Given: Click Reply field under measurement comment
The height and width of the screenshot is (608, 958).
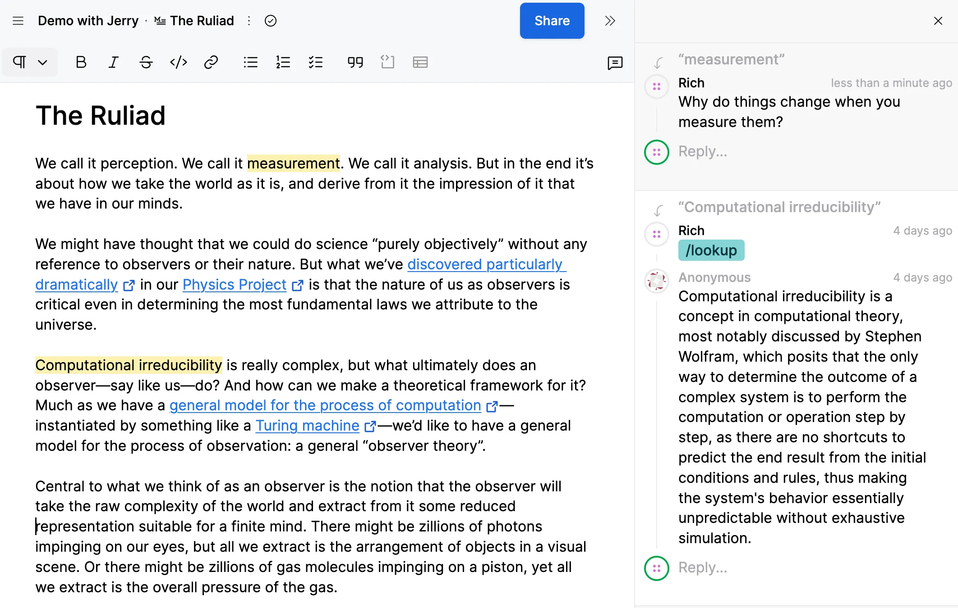Looking at the screenshot, I should pyautogui.click(x=702, y=152).
